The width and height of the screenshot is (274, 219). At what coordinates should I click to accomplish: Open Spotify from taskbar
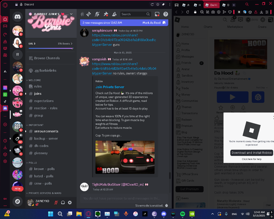(182, 214)
